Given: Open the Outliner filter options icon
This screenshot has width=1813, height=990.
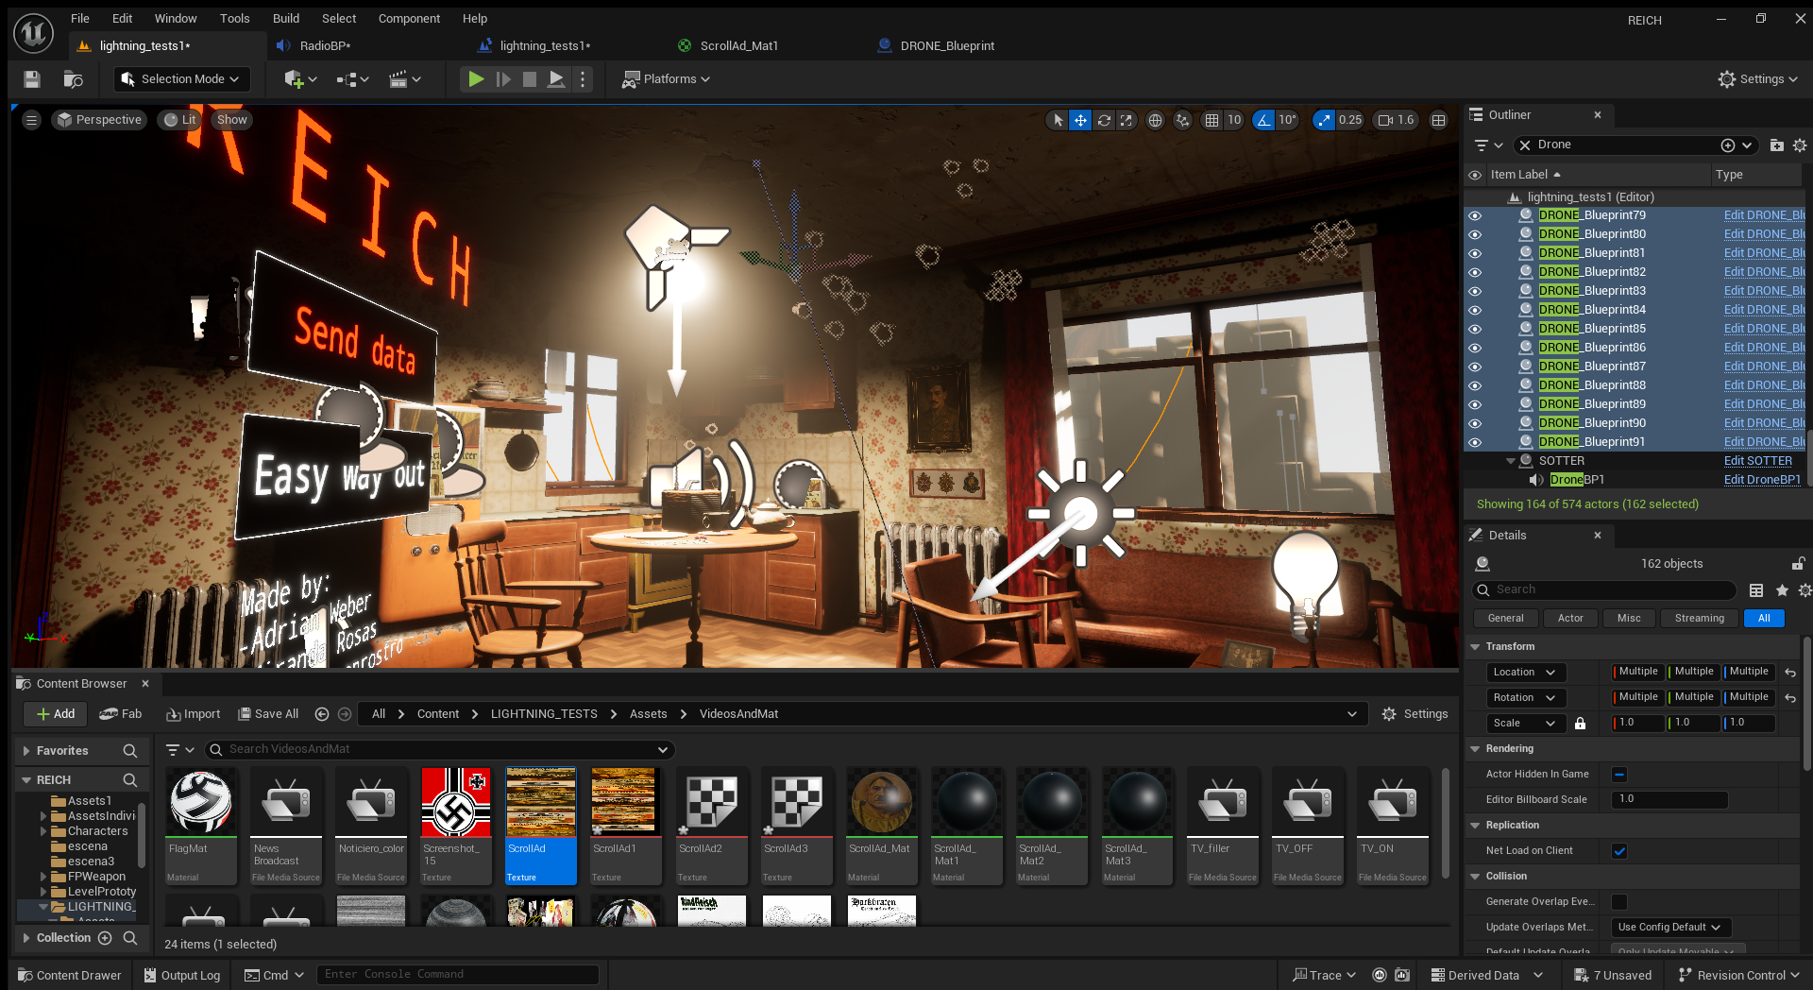Looking at the screenshot, I should (x=1488, y=145).
